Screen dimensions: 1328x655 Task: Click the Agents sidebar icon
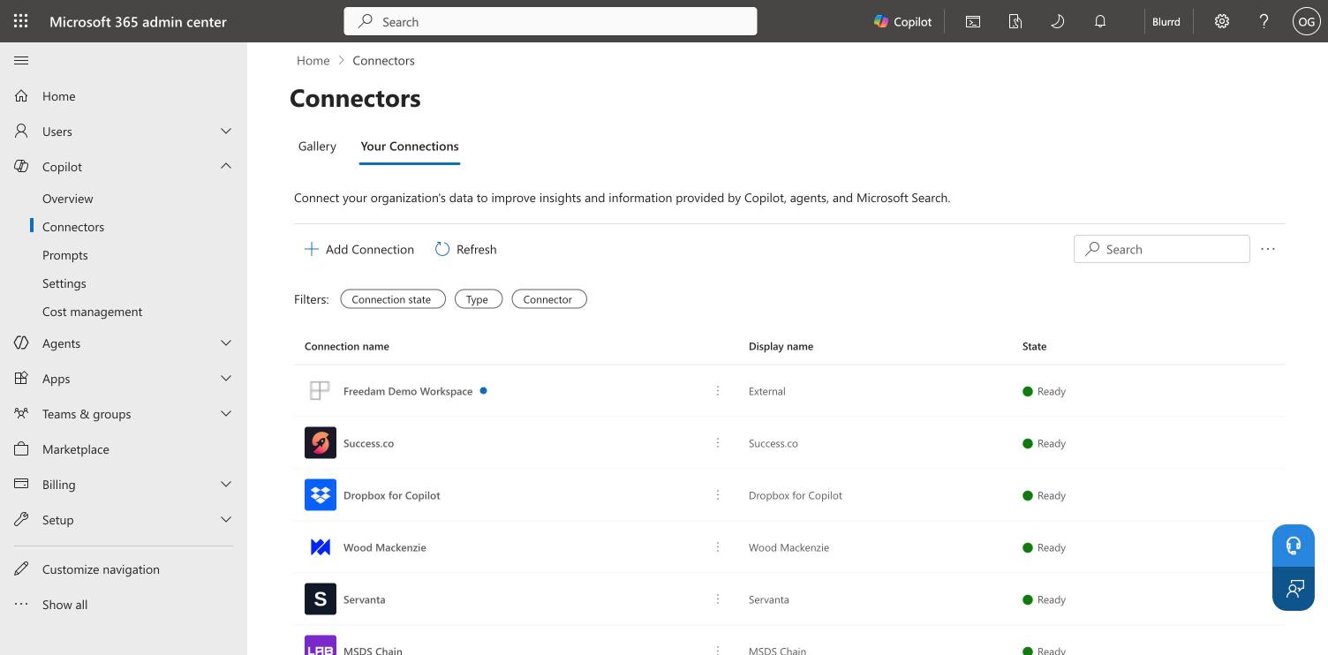pos(21,343)
